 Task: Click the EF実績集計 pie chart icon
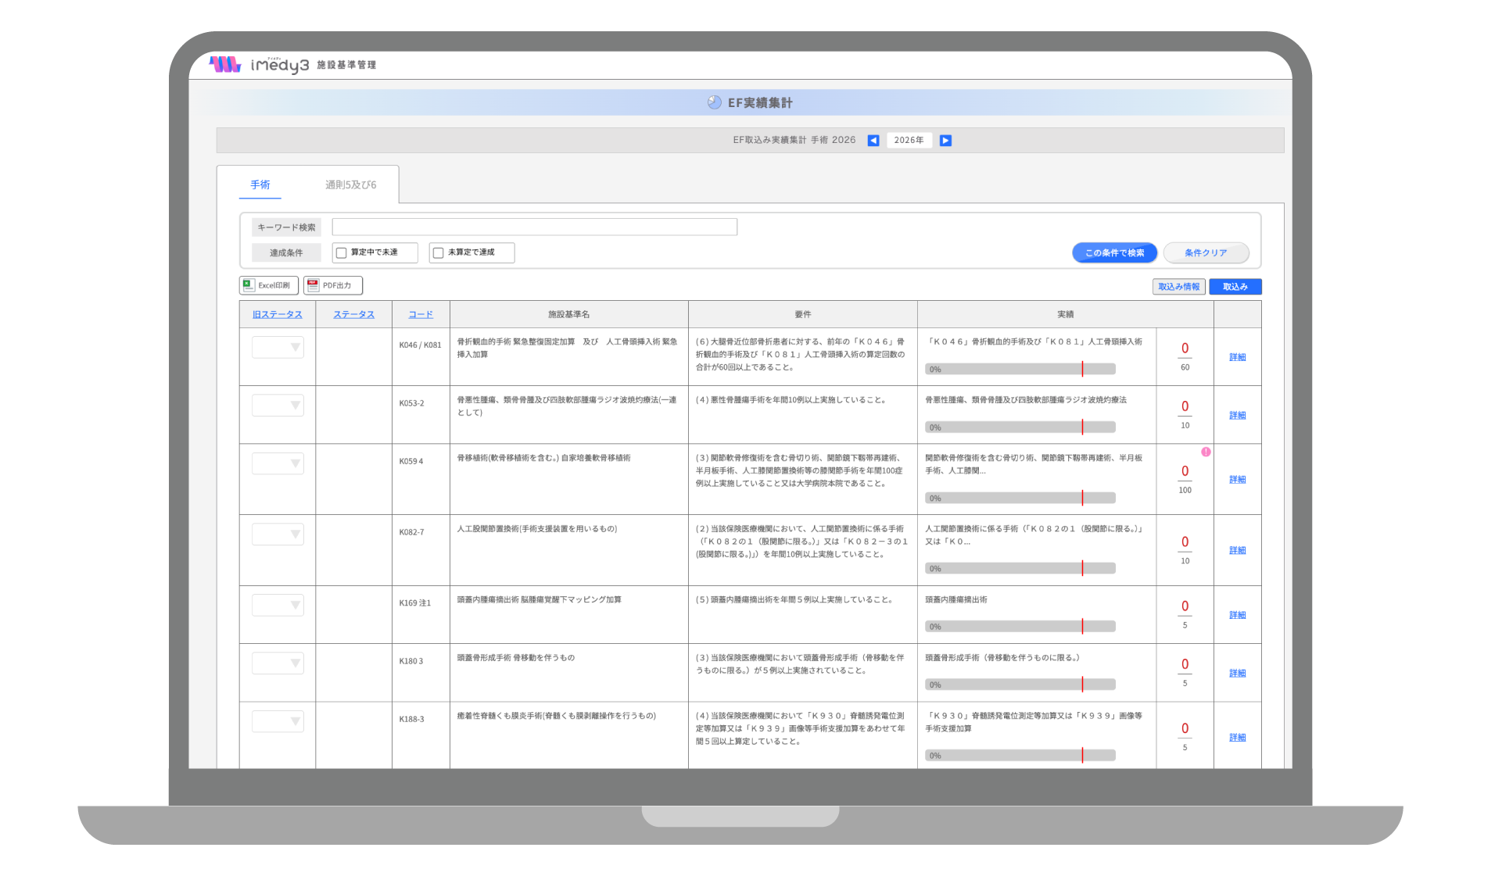[x=714, y=102]
